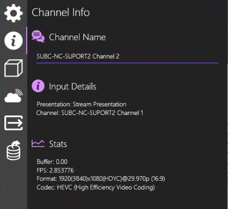
Task: Click the Channel Info title
Action: pyautogui.click(x=61, y=12)
